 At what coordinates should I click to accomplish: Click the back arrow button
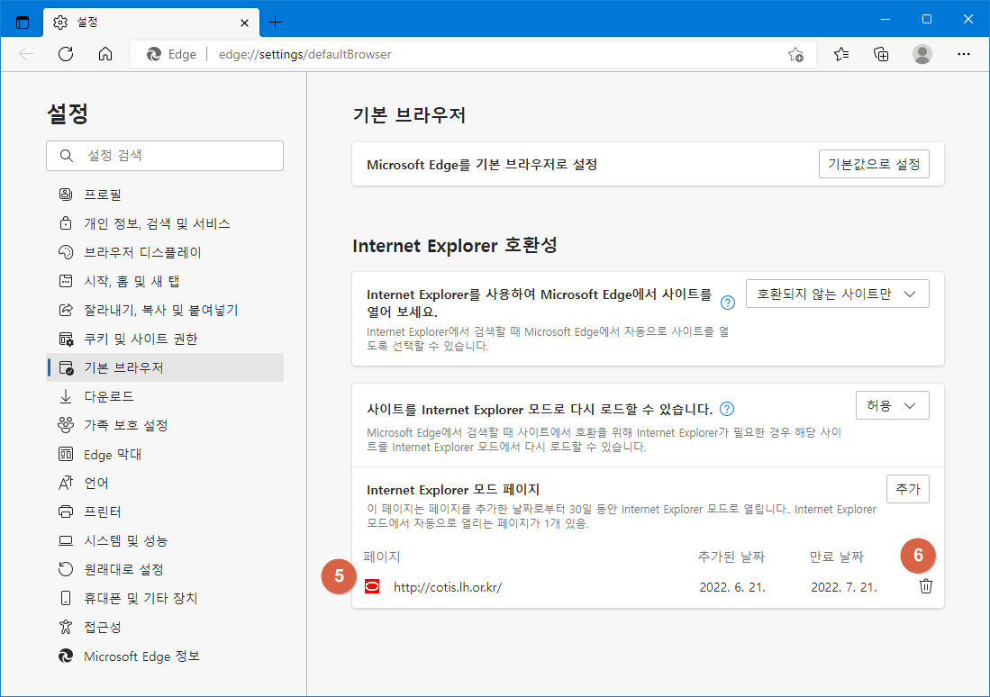(26, 54)
